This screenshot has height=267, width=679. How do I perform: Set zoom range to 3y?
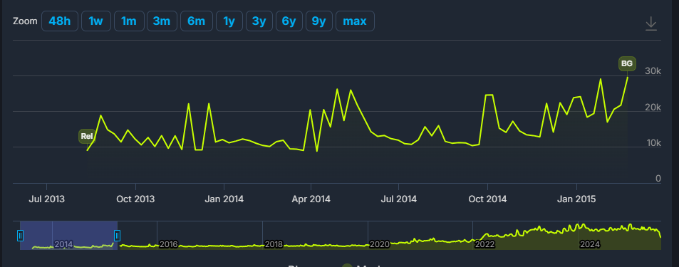click(x=259, y=21)
